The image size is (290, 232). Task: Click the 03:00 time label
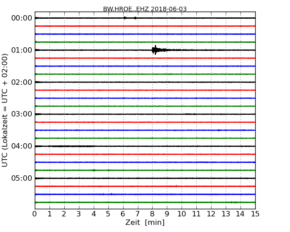(22, 114)
